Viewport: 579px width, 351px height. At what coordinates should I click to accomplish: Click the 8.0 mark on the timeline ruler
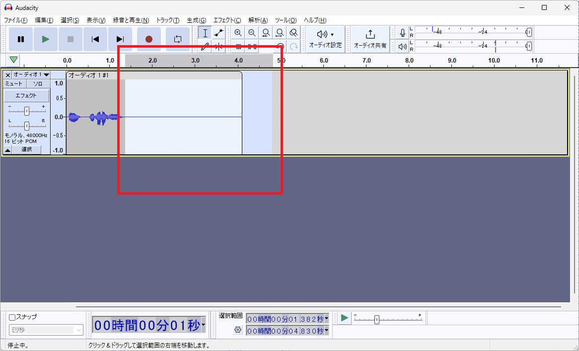tap(409, 61)
